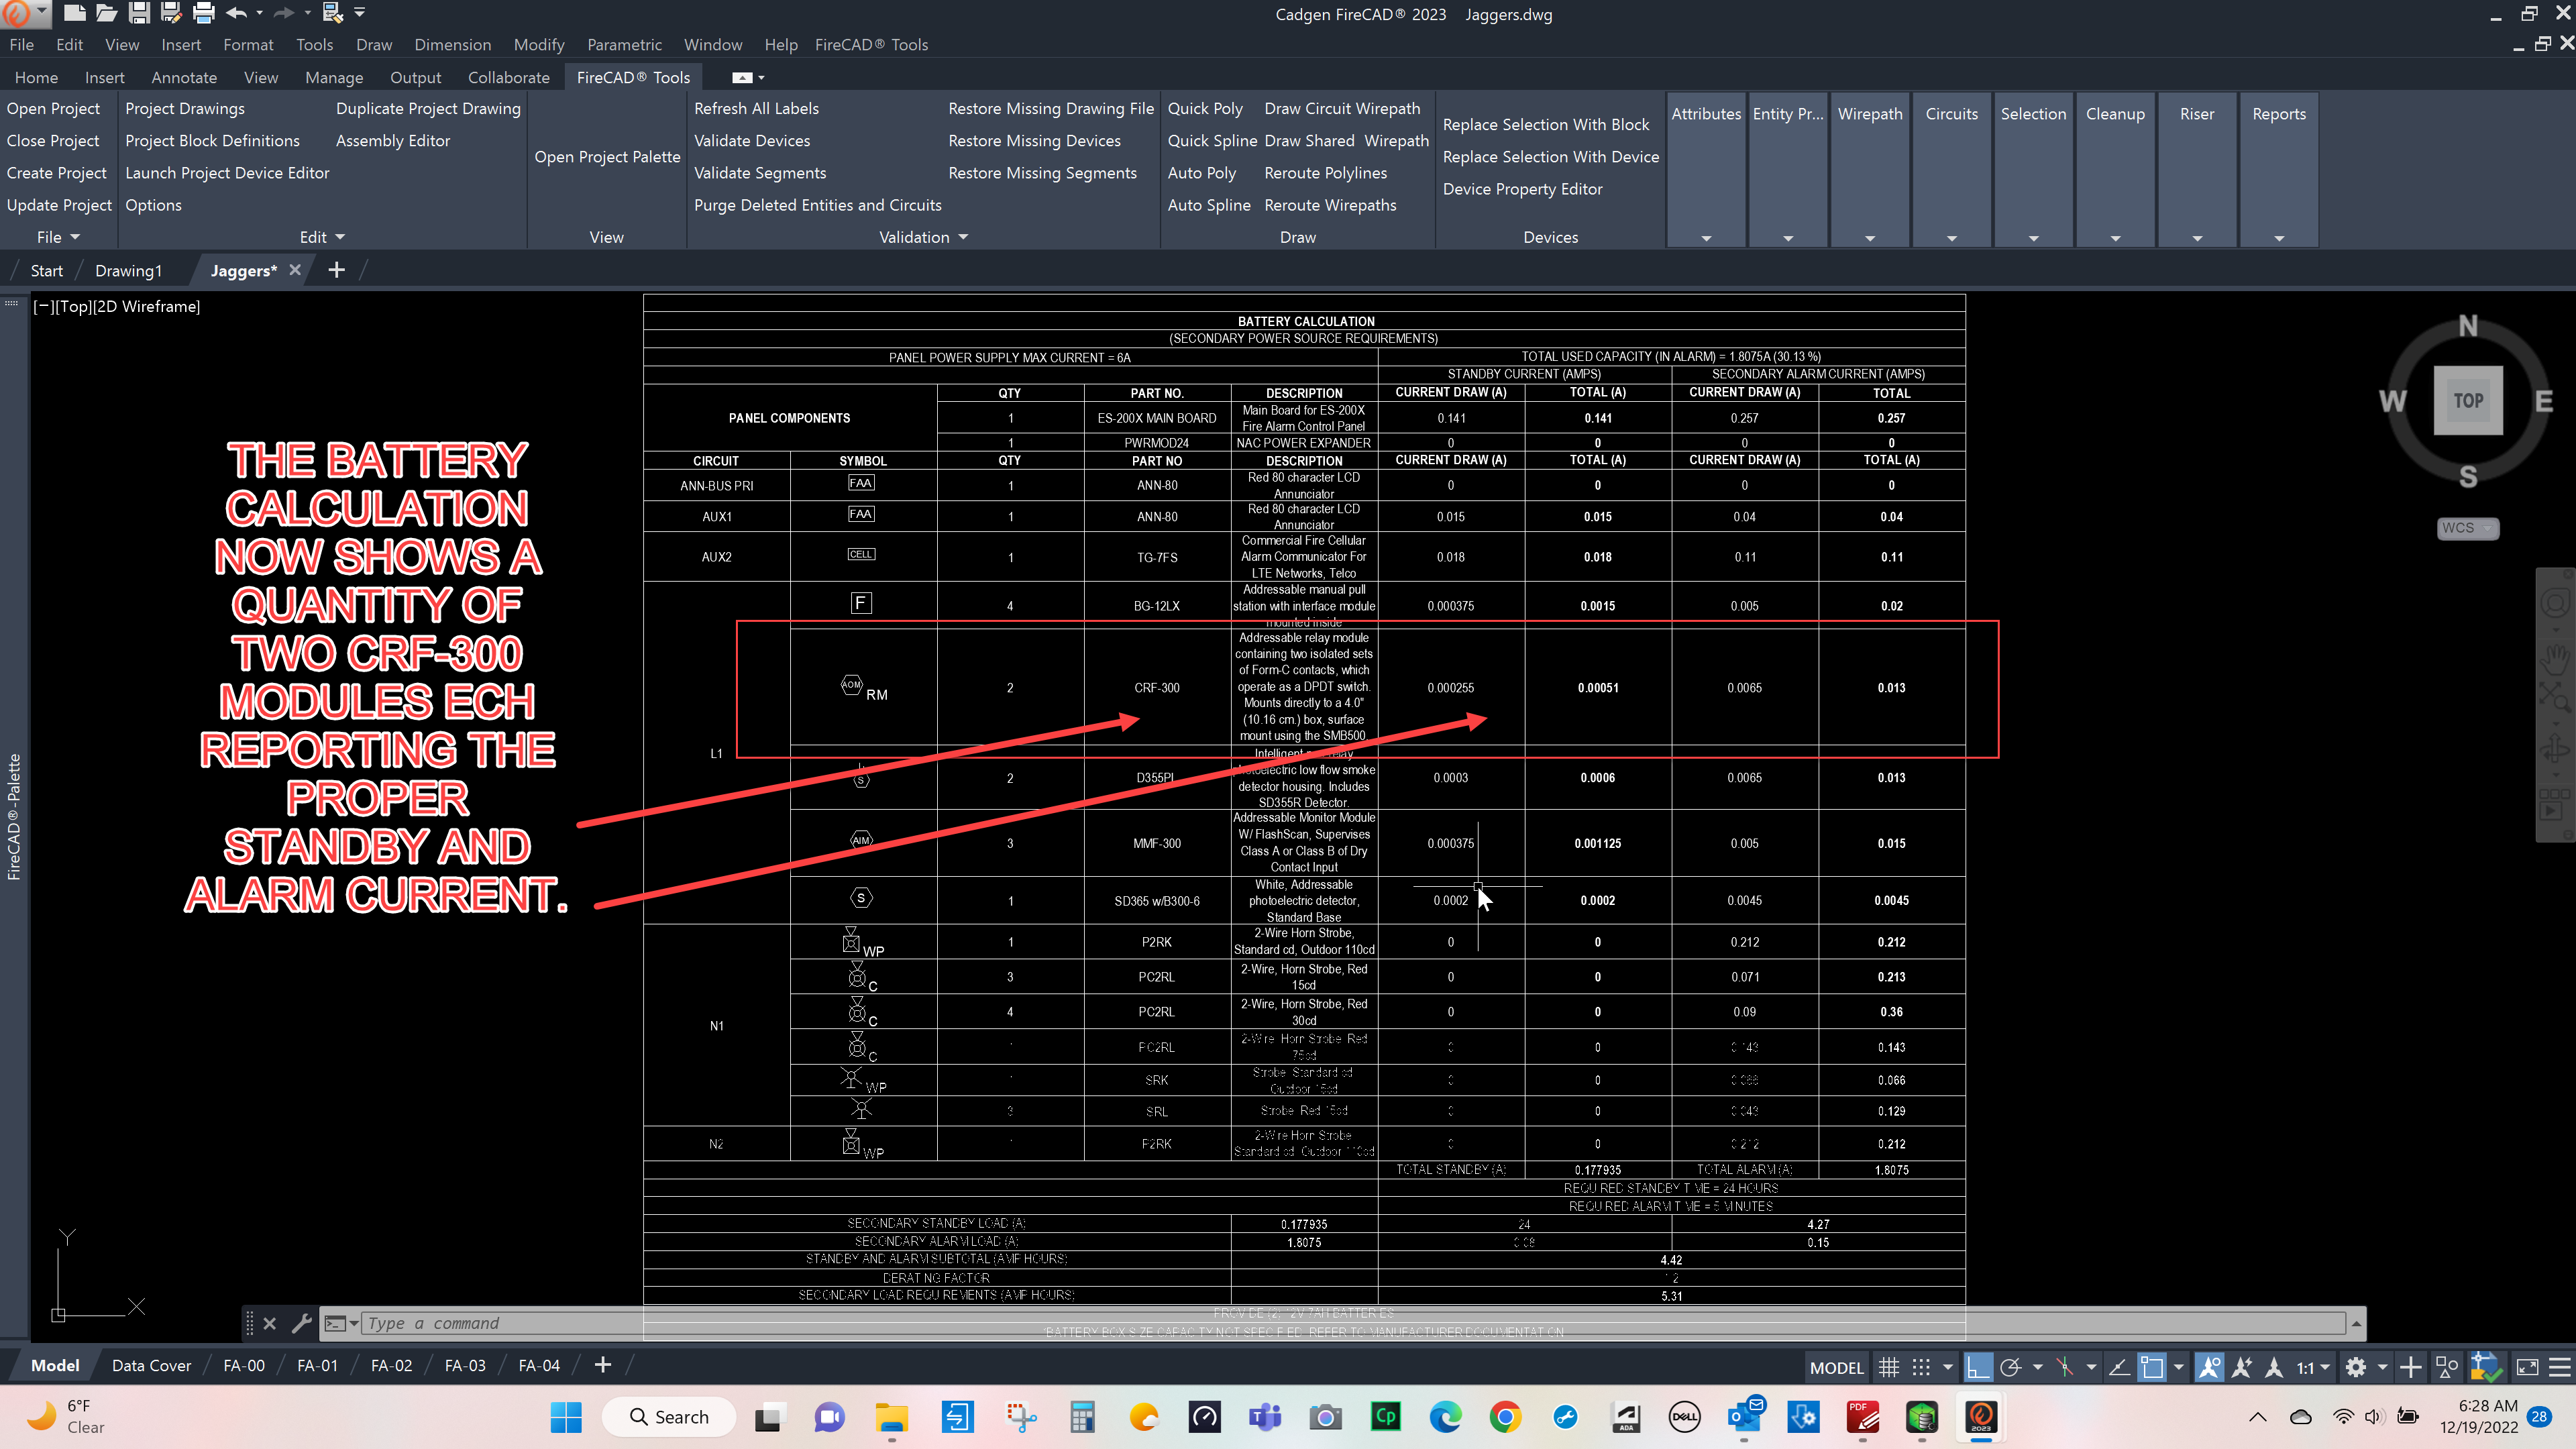Add a new drawing tab with plus
The height and width of the screenshot is (1449, 2576).
click(336, 270)
